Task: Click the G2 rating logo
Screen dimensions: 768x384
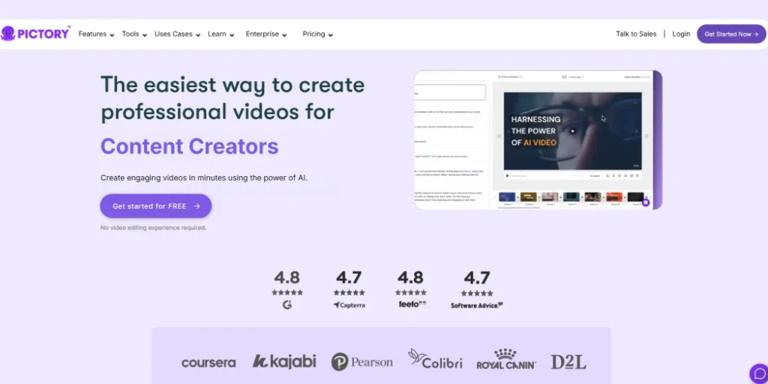Action: [287, 305]
